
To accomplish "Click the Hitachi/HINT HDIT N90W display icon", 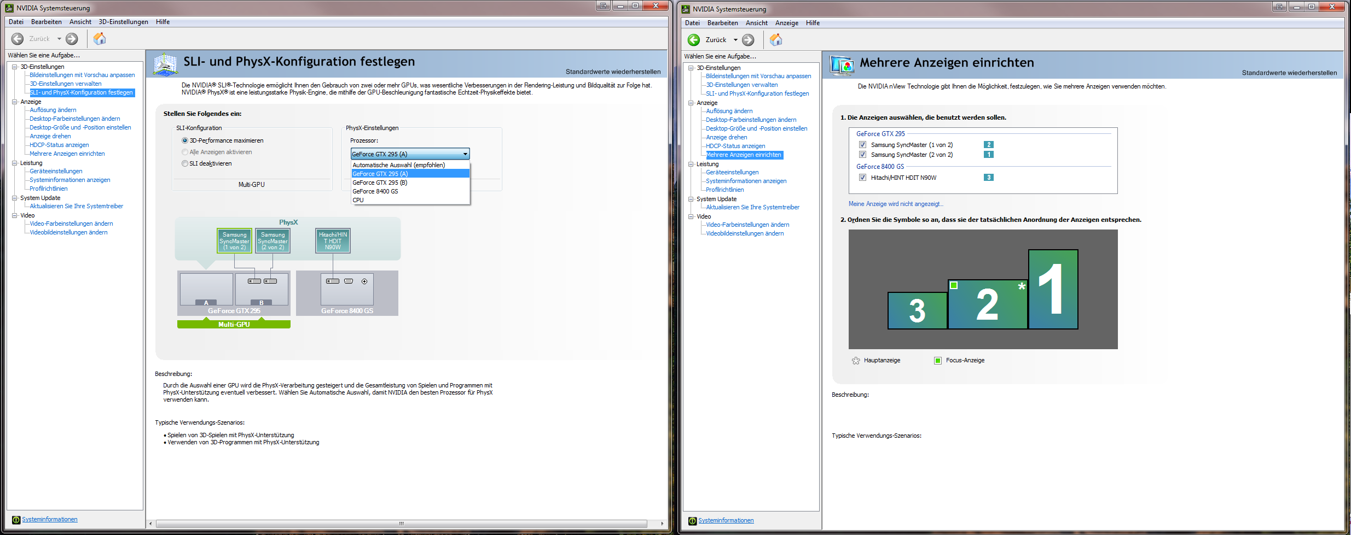I will (333, 241).
